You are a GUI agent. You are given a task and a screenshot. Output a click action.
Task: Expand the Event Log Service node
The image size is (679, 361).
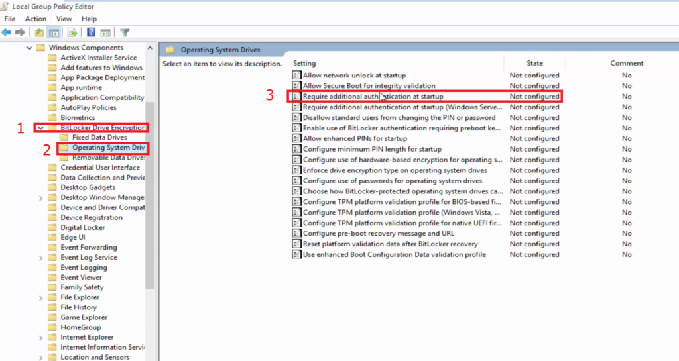pyautogui.click(x=40, y=258)
